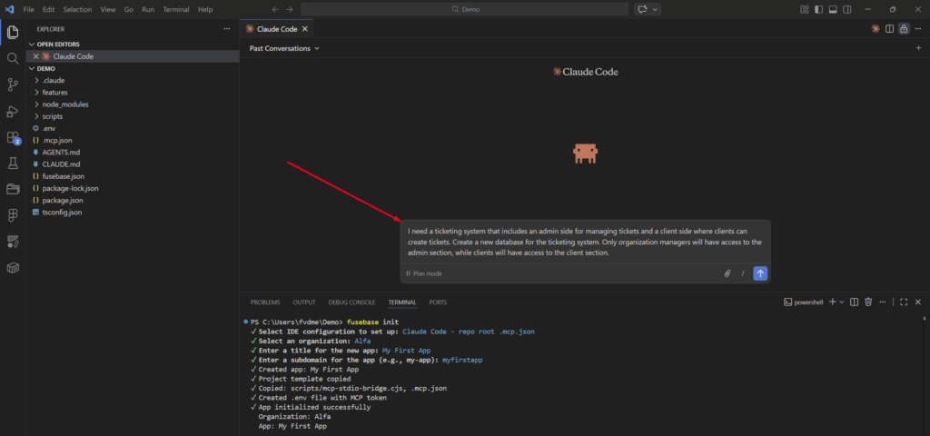Close the Claude Code open editor
930x436 pixels.
point(35,56)
